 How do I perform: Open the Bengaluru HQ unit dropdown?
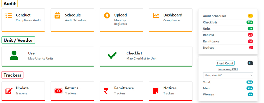tap(228, 75)
